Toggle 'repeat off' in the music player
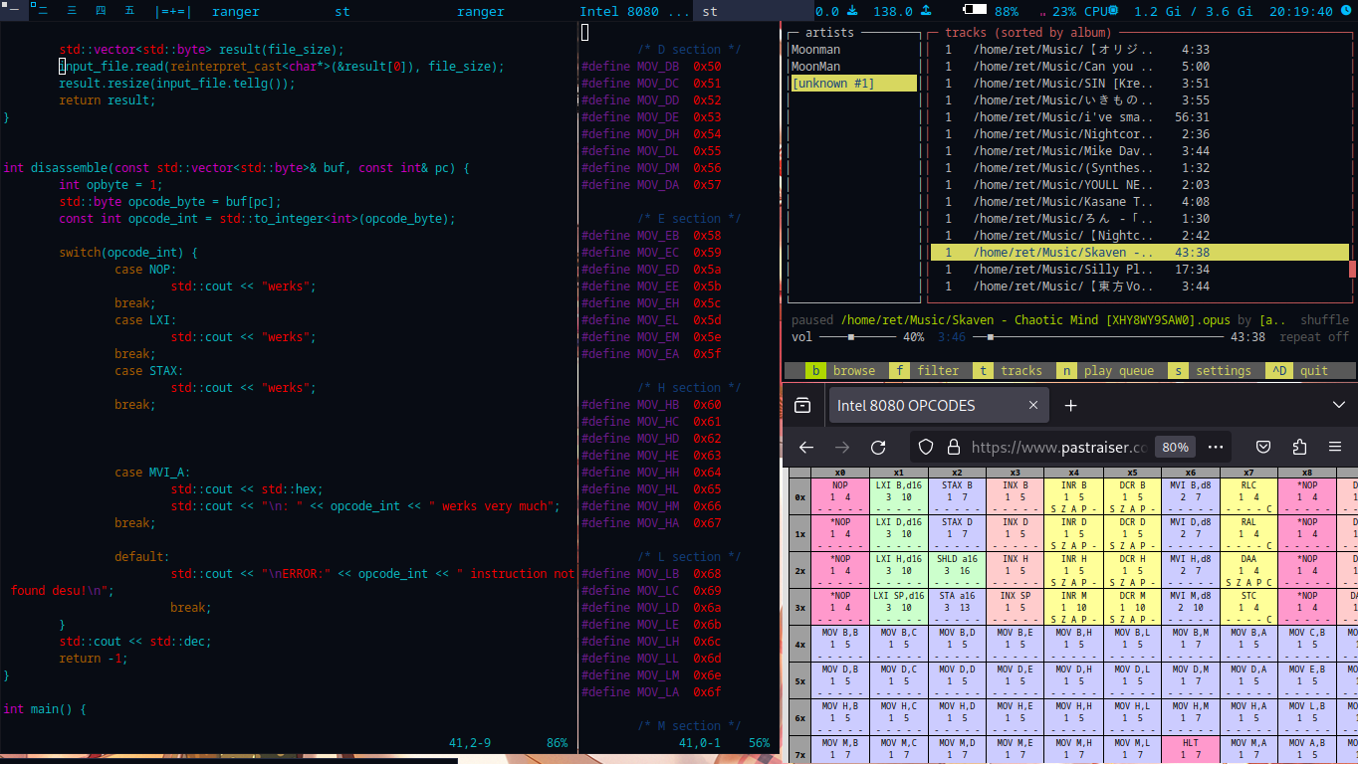Image resolution: width=1358 pixels, height=764 pixels. coord(1314,337)
